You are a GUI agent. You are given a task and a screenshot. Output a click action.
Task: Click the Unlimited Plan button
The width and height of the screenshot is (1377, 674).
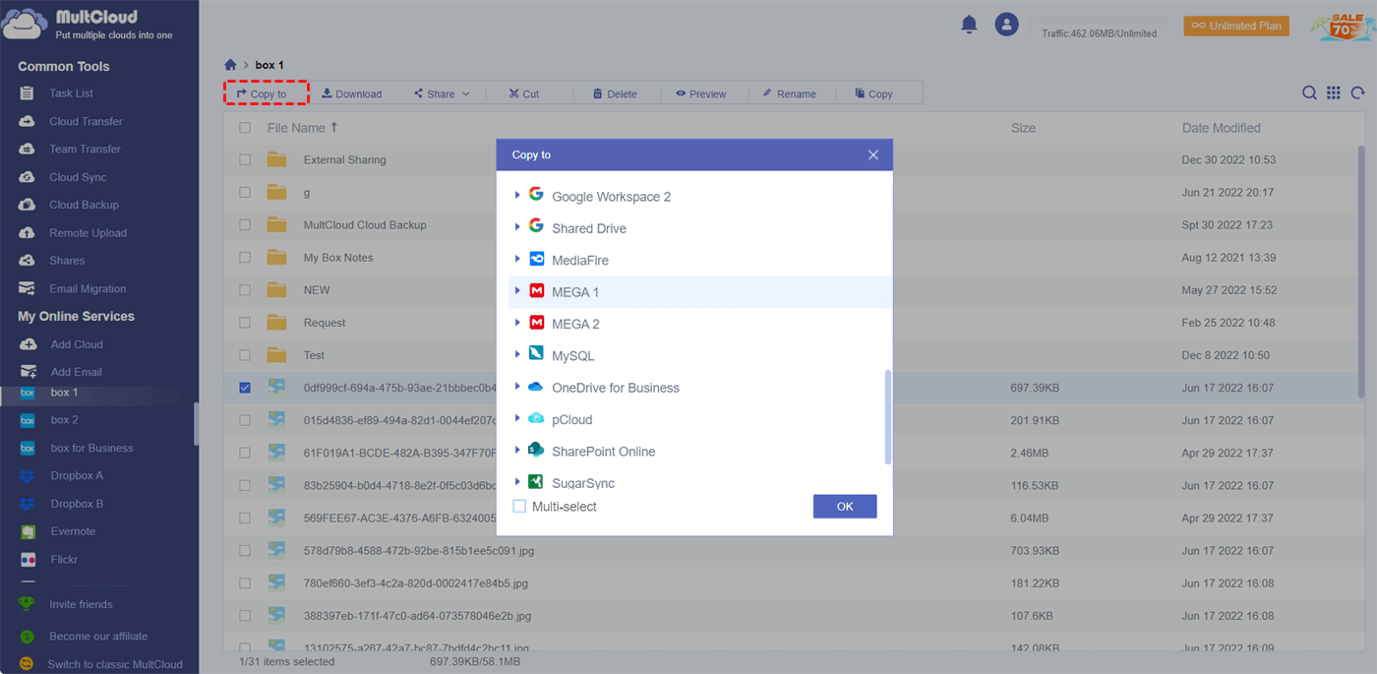pyautogui.click(x=1236, y=26)
